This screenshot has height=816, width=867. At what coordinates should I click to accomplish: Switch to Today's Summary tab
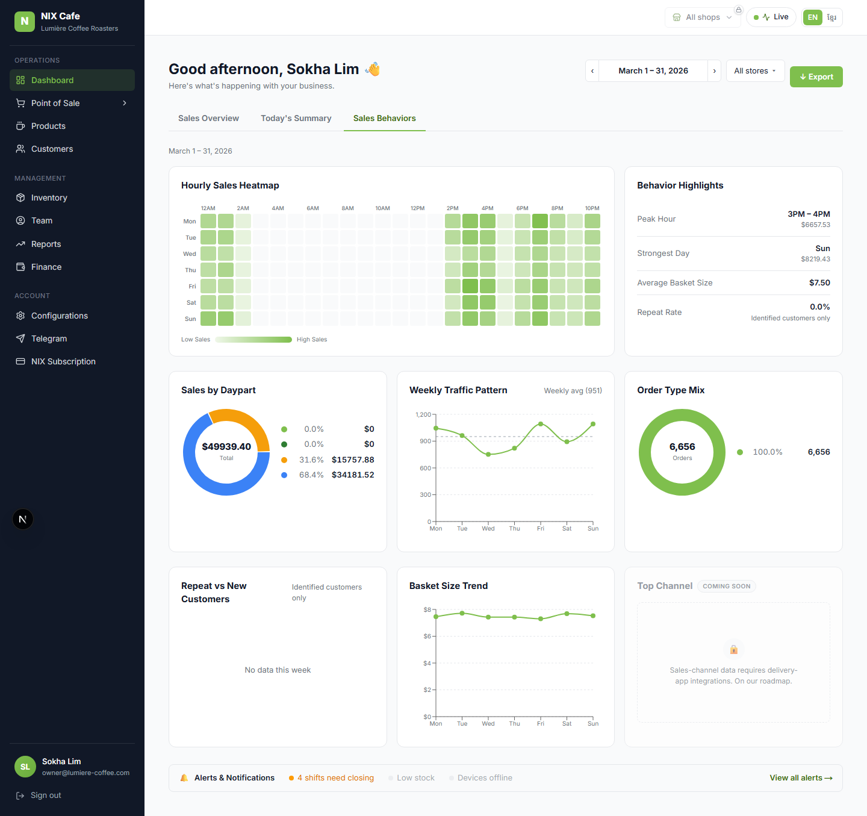click(x=296, y=118)
